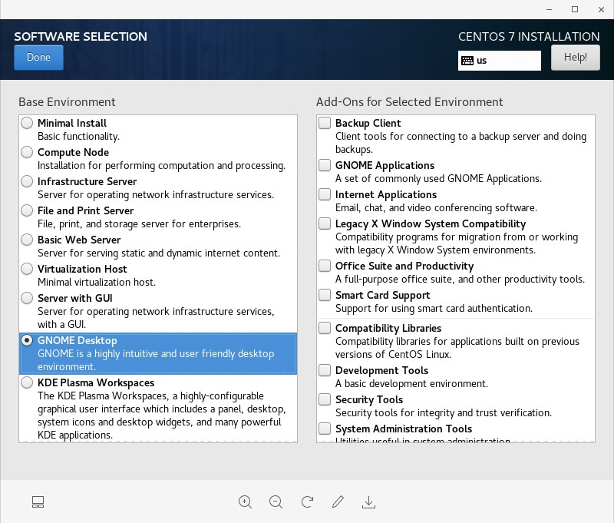
Task: Tick Internet Applications checkbox
Action: click(x=325, y=194)
